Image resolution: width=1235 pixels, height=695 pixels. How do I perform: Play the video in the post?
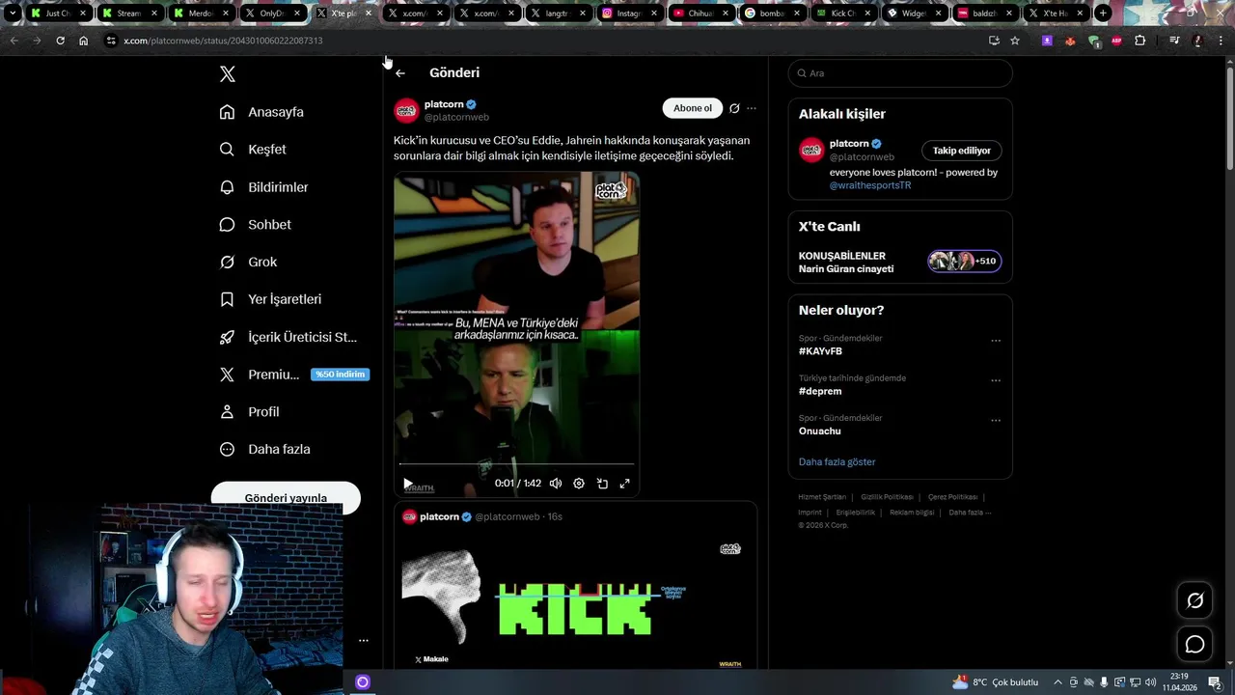pos(408,484)
